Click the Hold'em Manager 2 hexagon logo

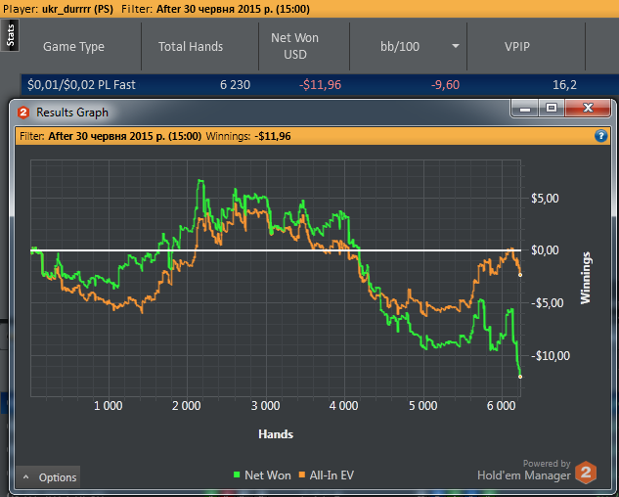[586, 473]
